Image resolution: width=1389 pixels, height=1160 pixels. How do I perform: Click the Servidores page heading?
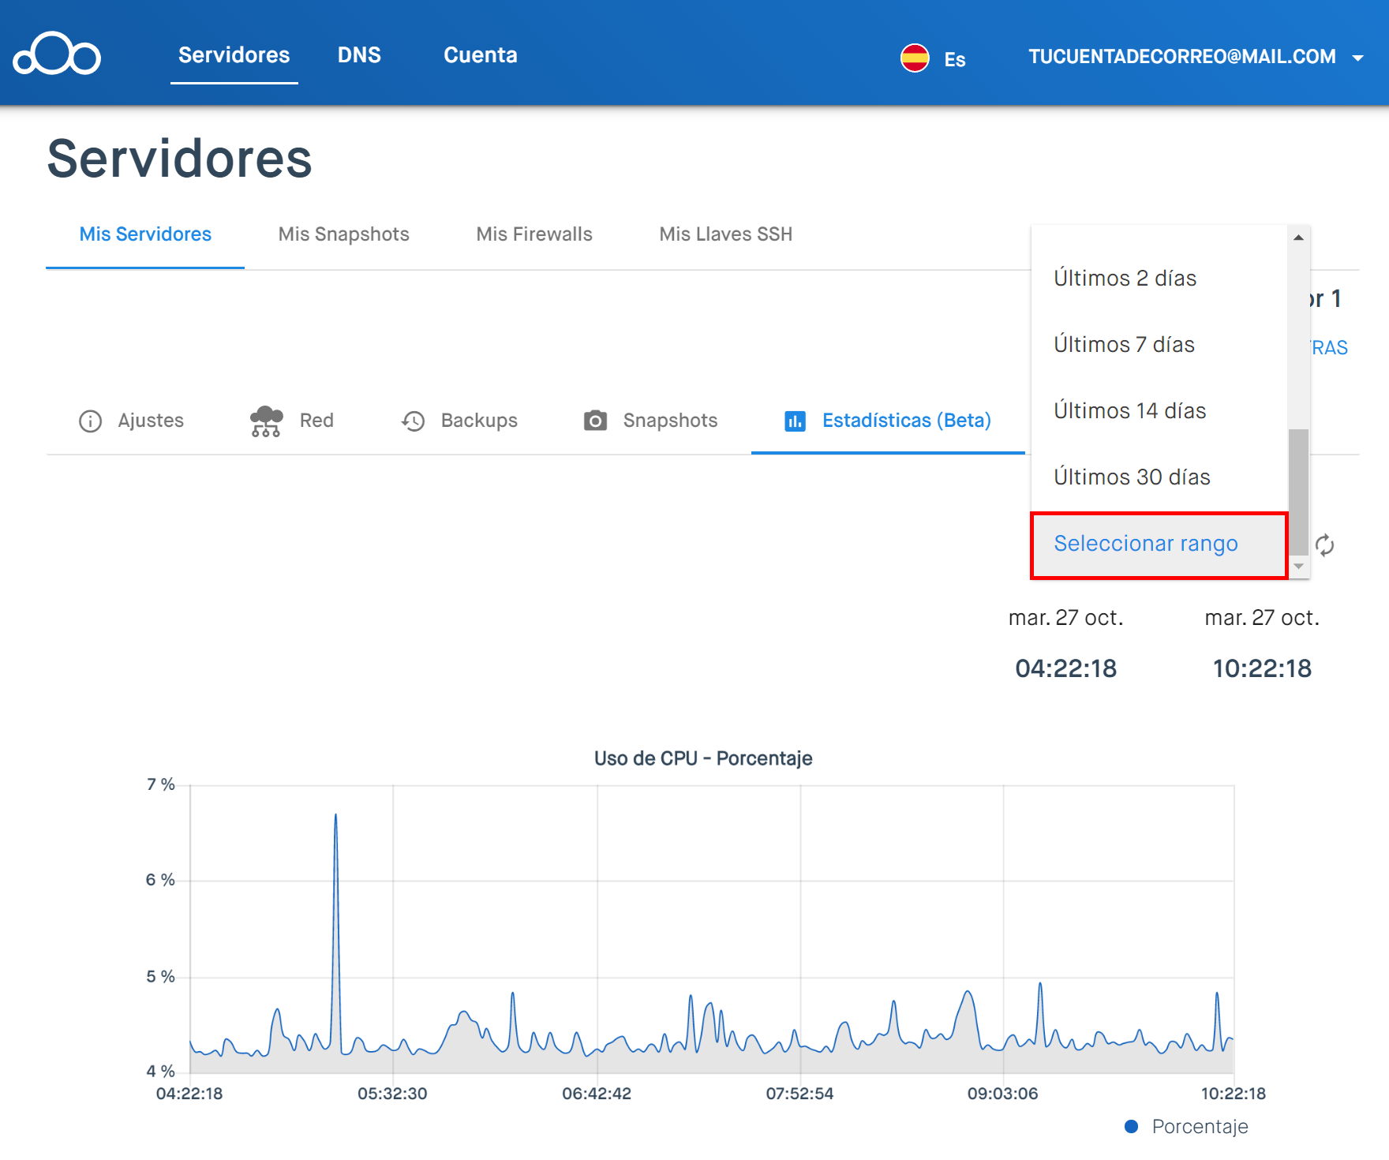(180, 159)
